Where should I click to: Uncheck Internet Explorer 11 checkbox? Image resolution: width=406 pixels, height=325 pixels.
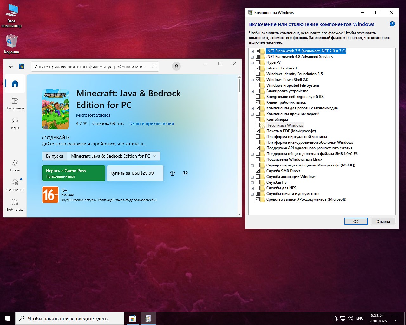coord(258,68)
